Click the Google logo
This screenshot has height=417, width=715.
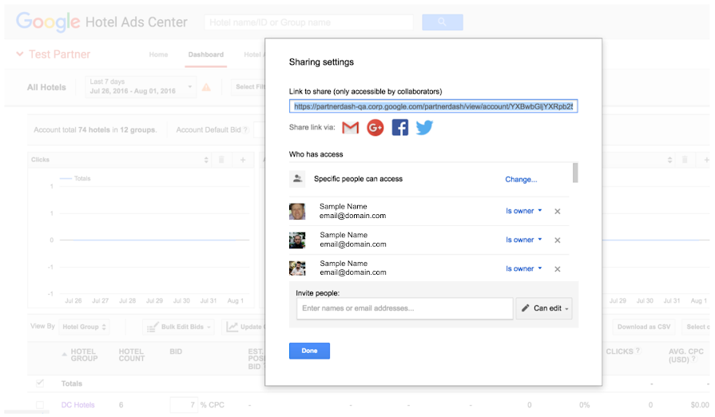click(x=48, y=22)
